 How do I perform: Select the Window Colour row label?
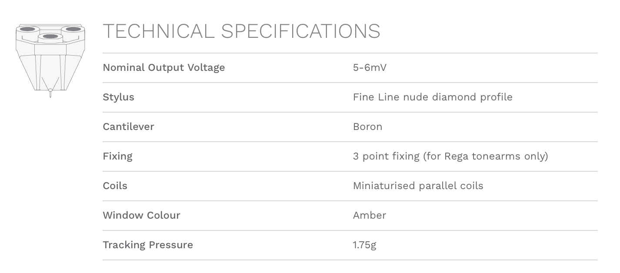point(141,215)
